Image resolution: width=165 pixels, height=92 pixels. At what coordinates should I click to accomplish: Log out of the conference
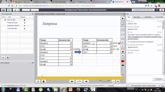[162, 10]
